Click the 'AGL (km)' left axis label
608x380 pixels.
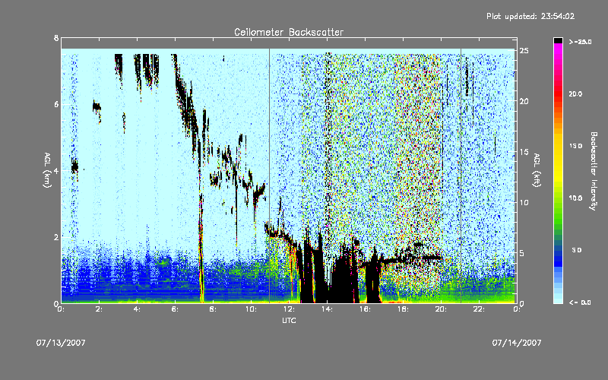47,170
